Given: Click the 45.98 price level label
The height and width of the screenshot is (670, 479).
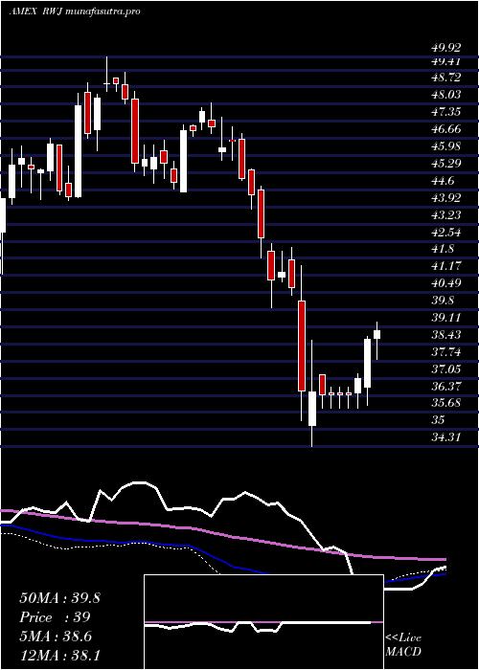Looking at the screenshot, I should pos(446,146).
